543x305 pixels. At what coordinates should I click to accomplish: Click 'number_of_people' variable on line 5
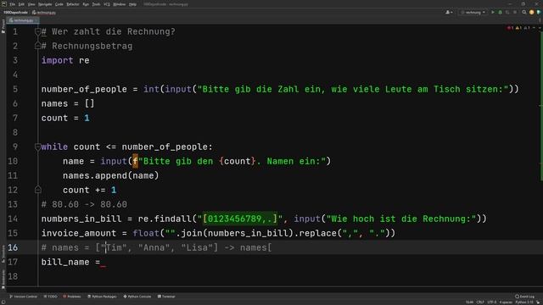click(84, 89)
